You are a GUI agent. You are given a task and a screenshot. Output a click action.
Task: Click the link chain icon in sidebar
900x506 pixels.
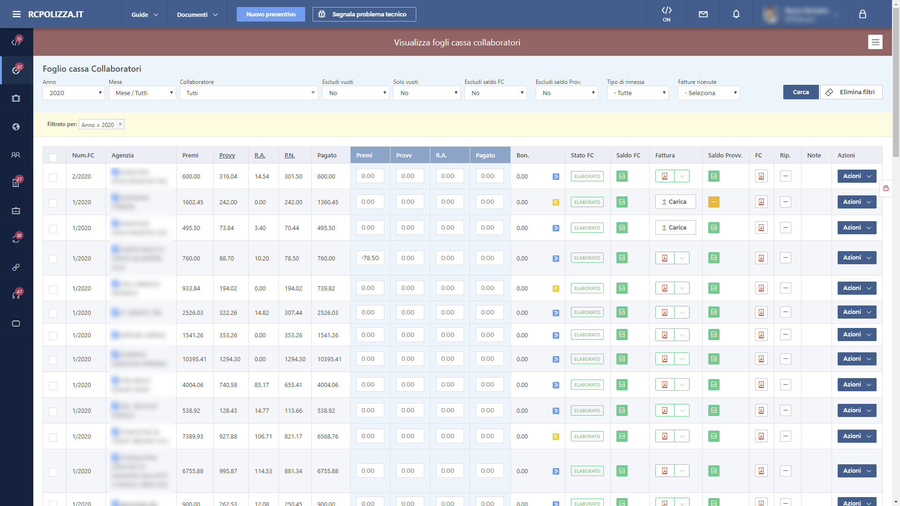[16, 267]
